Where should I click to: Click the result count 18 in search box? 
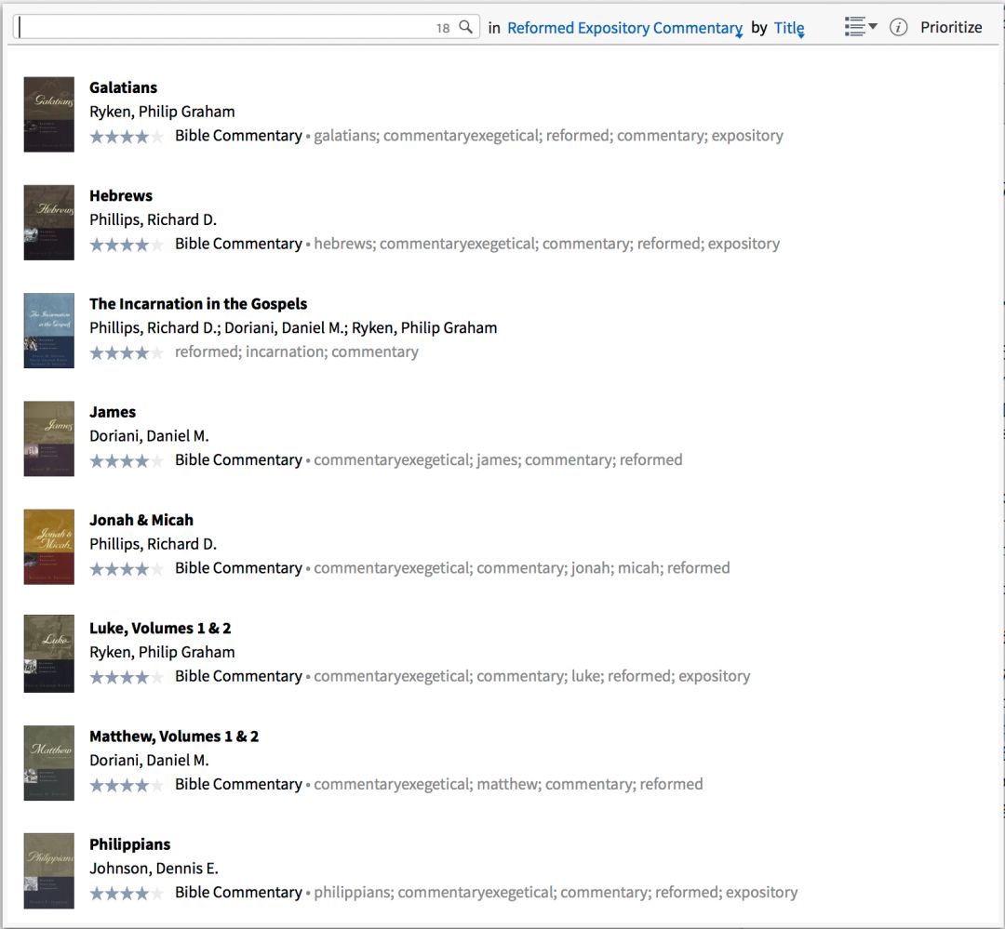coord(443,28)
